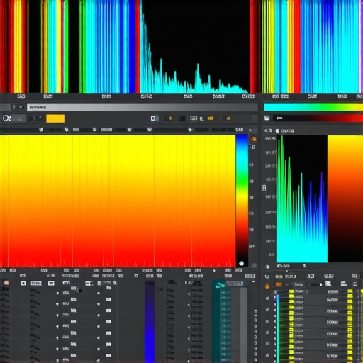This screenshot has width=363, height=363.
Task: Click orange icon atop the rainbow scale
Action: (254, 139)
